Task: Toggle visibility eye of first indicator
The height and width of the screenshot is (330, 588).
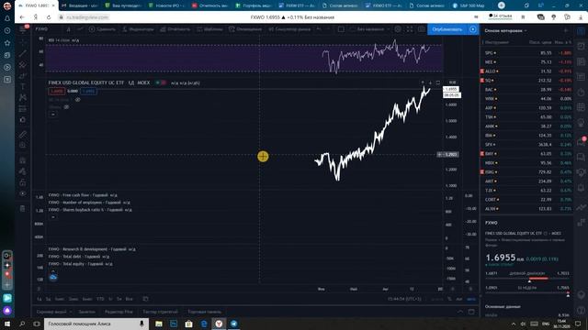Action: pyautogui.click(x=77, y=100)
